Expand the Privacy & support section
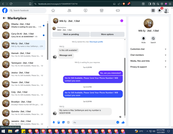 [x=148, y=67]
